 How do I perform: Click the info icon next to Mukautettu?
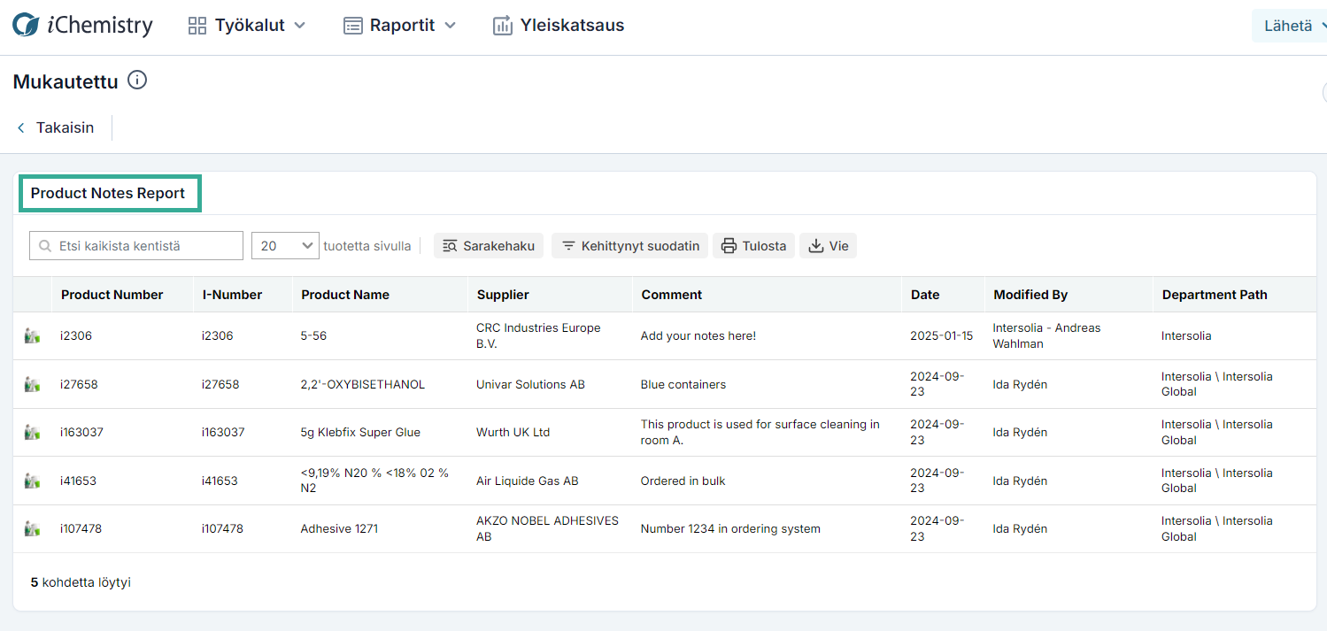point(137,81)
